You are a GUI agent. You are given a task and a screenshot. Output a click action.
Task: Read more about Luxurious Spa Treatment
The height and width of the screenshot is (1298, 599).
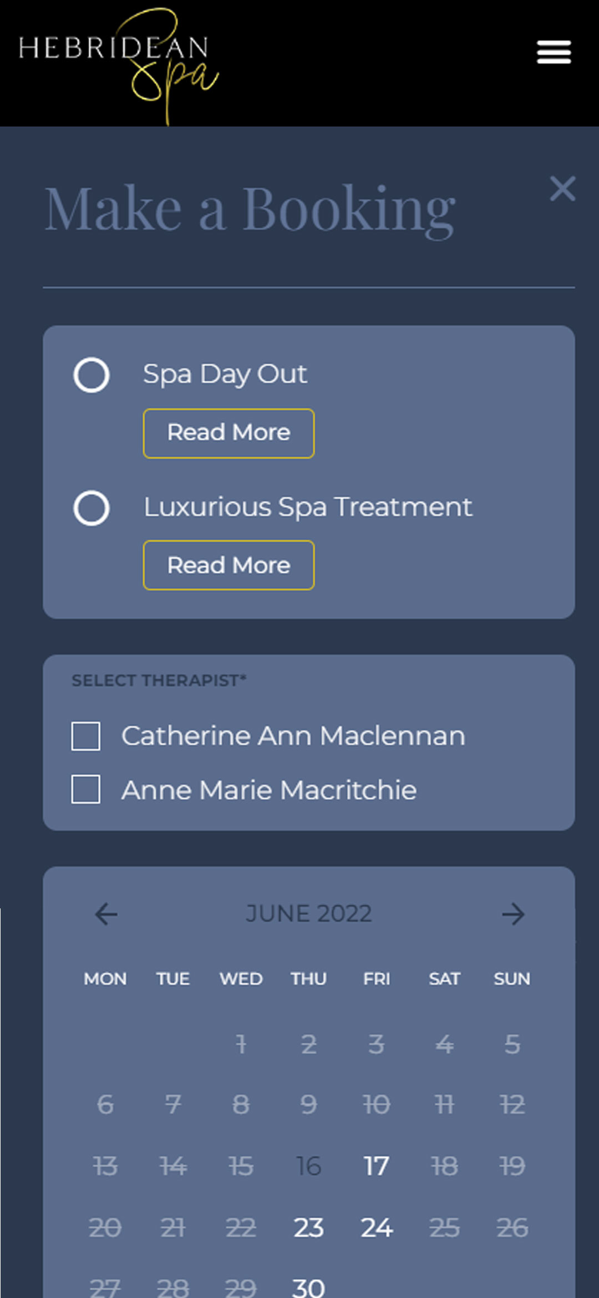229,565
